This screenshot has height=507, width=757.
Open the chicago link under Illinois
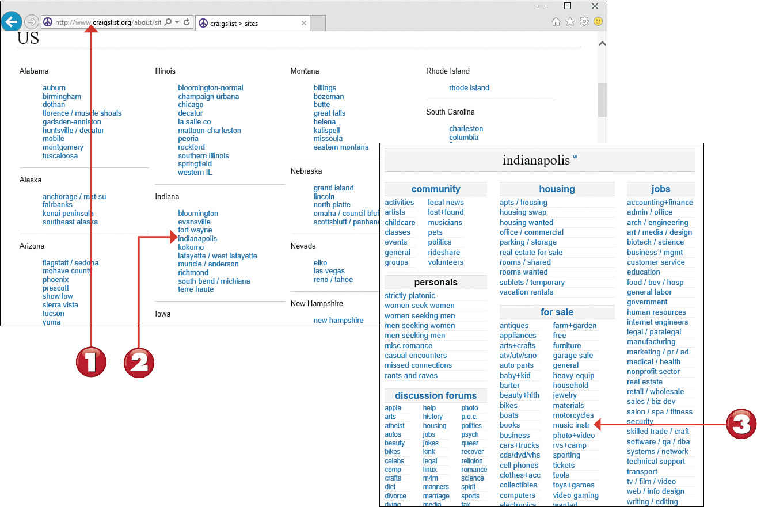click(x=191, y=105)
